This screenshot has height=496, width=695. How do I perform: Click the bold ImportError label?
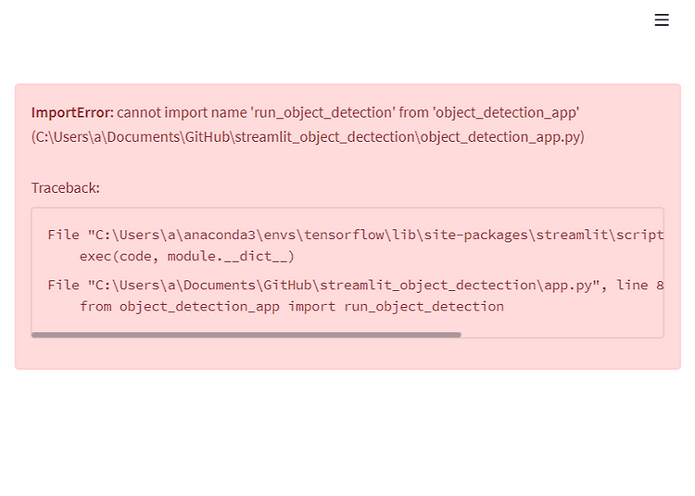click(72, 112)
